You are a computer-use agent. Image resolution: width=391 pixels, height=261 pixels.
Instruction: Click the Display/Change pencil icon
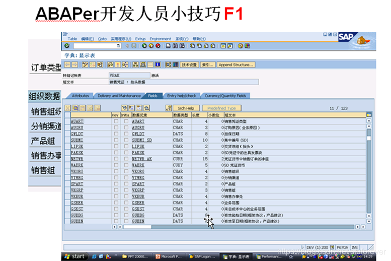(x=85, y=64)
